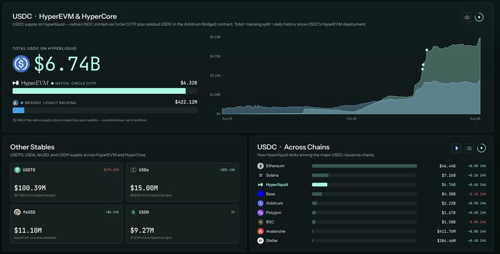Click the Solana $7.26B value
The height and width of the screenshot is (254, 500).
(449, 175)
